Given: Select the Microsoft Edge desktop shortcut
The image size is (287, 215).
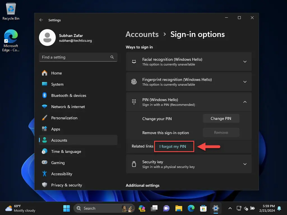Looking at the screenshot, I should point(11,41).
